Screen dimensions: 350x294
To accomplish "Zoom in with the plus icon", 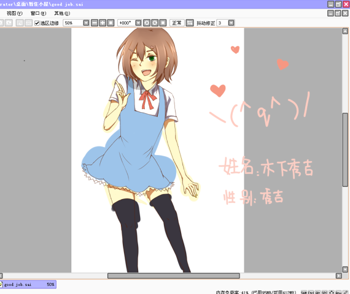I will click(x=103, y=23).
